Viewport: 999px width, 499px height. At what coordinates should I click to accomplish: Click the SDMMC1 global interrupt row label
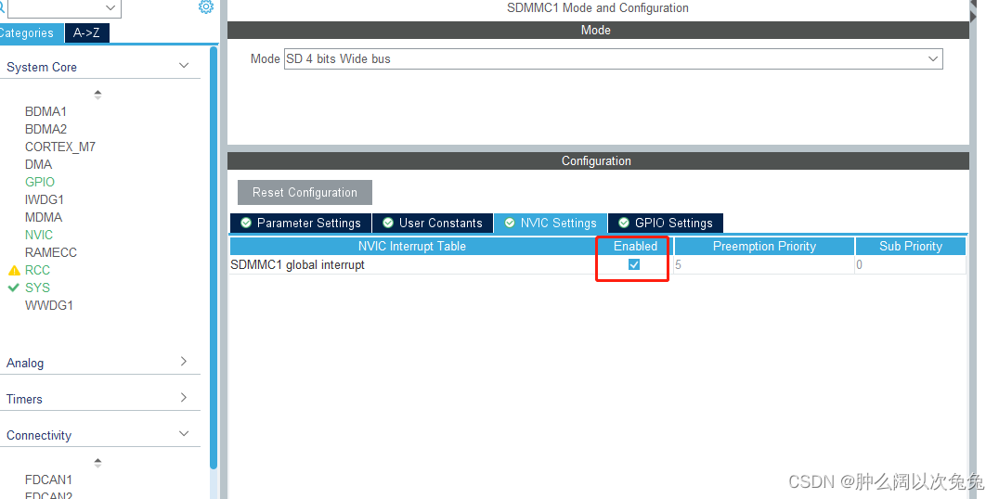coord(297,264)
